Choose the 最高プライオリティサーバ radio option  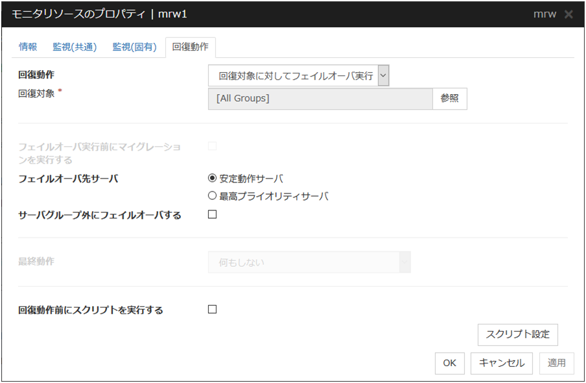[212, 196]
